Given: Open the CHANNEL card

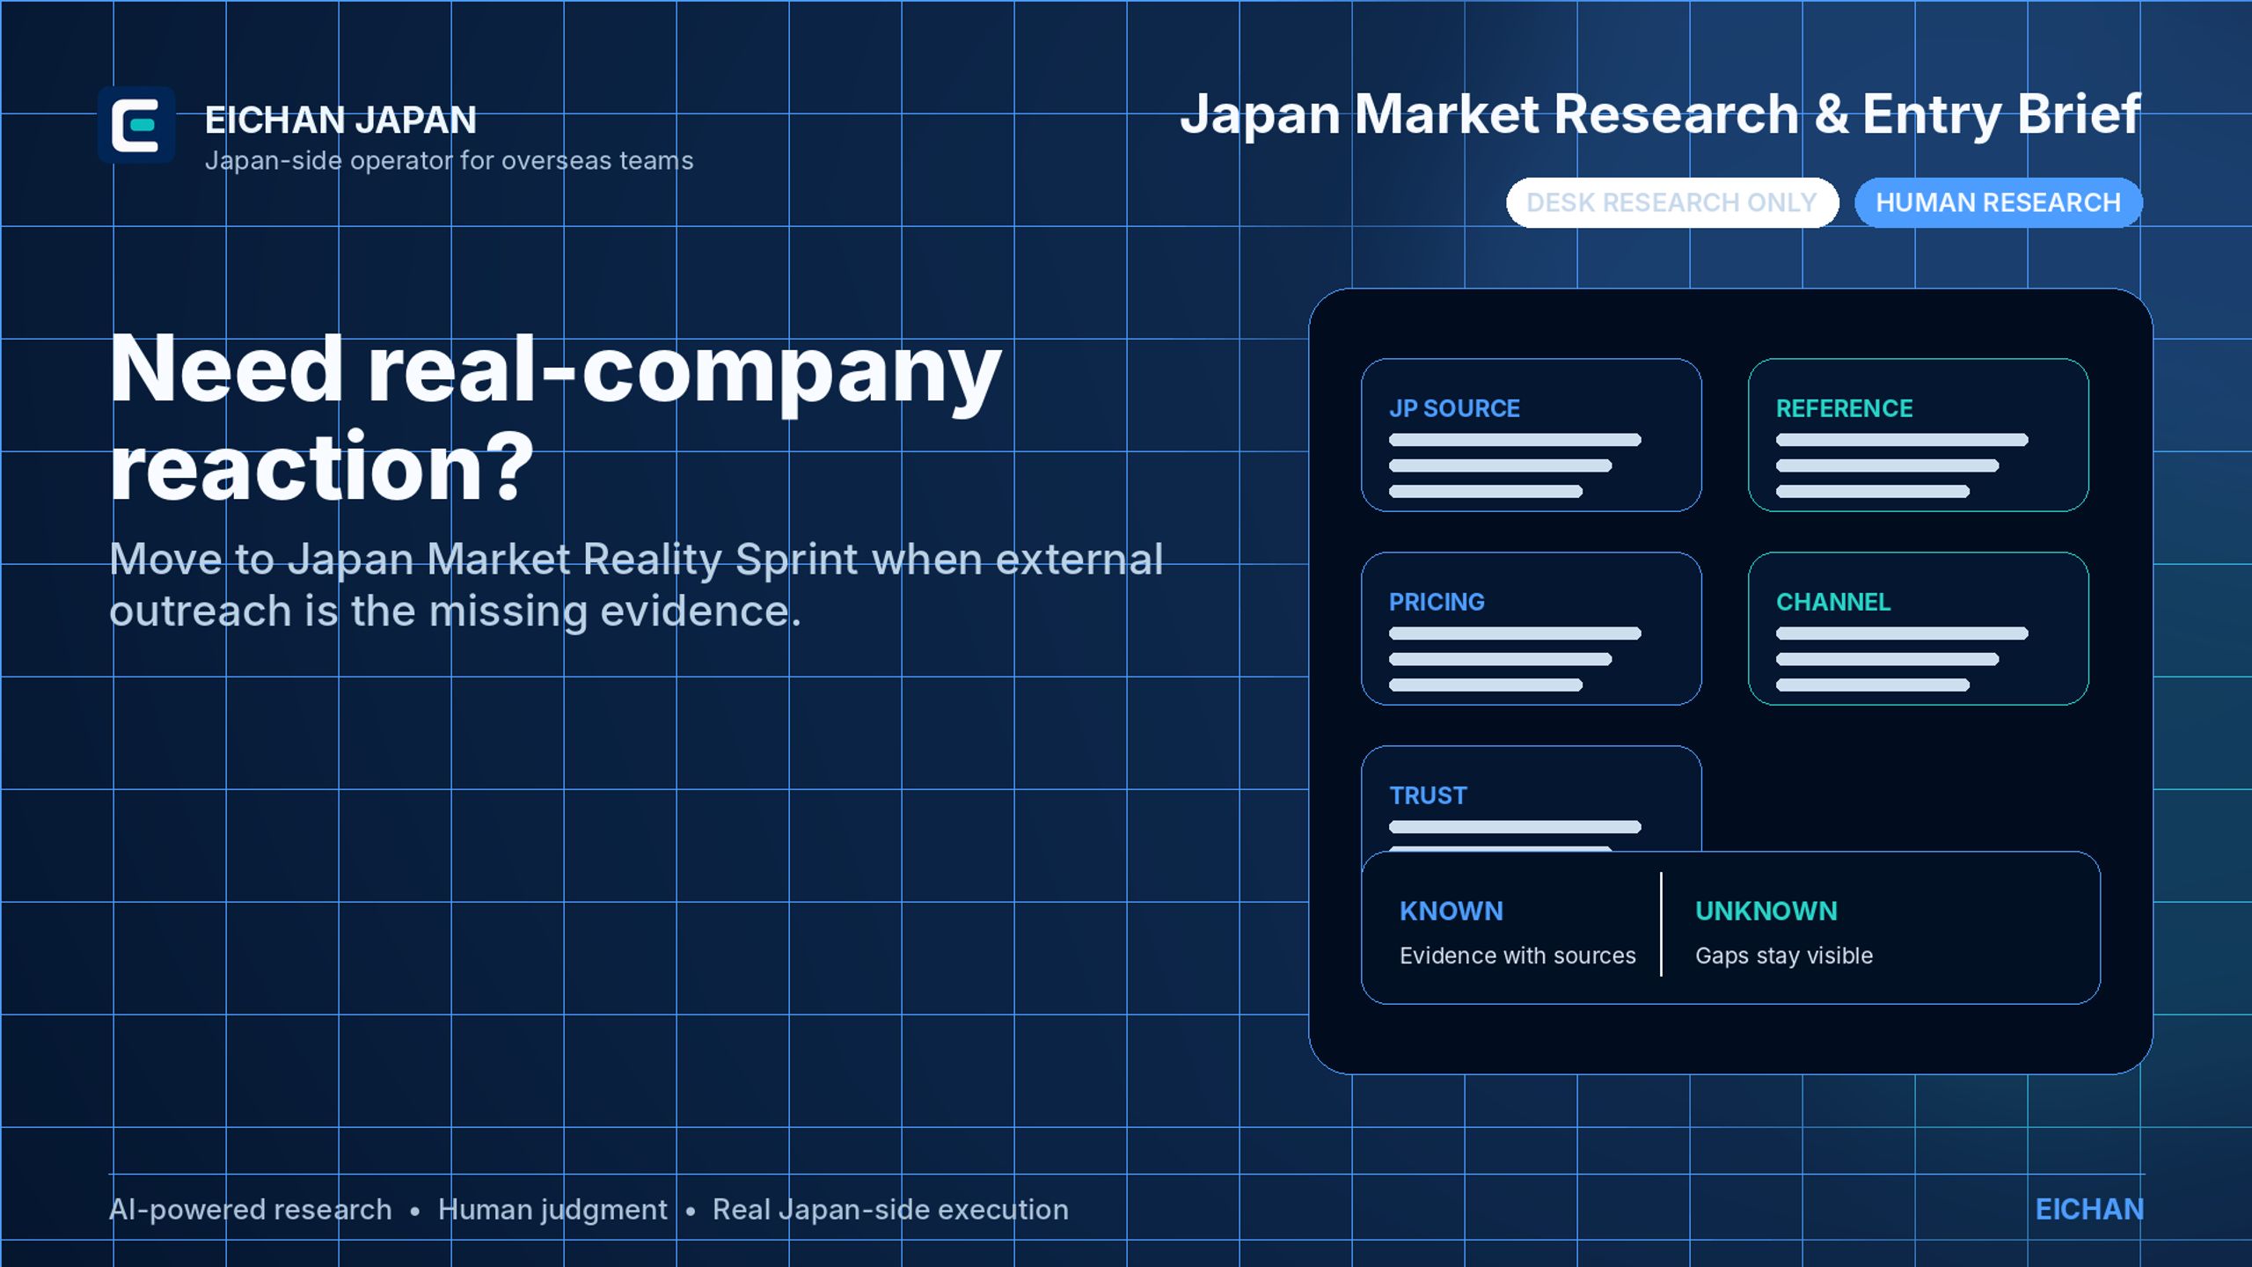Looking at the screenshot, I should (1918, 628).
